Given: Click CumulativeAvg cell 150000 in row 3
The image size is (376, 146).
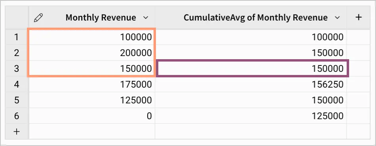Looking at the screenshot, I should click(252, 69).
